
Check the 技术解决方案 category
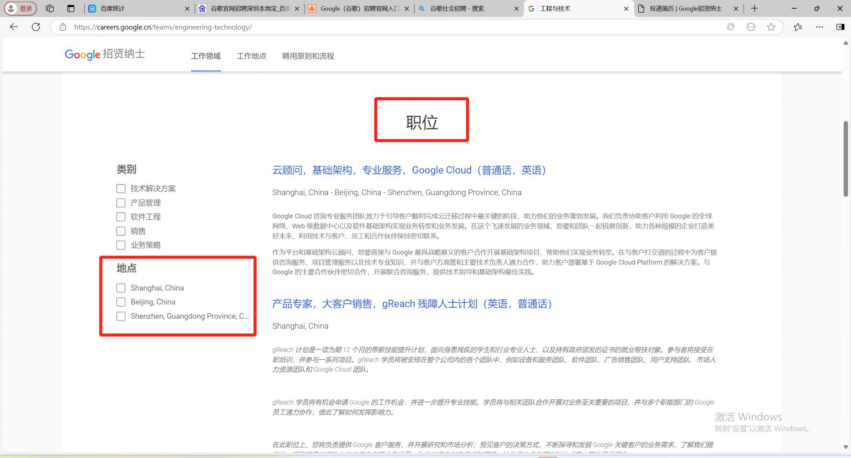[121, 189]
